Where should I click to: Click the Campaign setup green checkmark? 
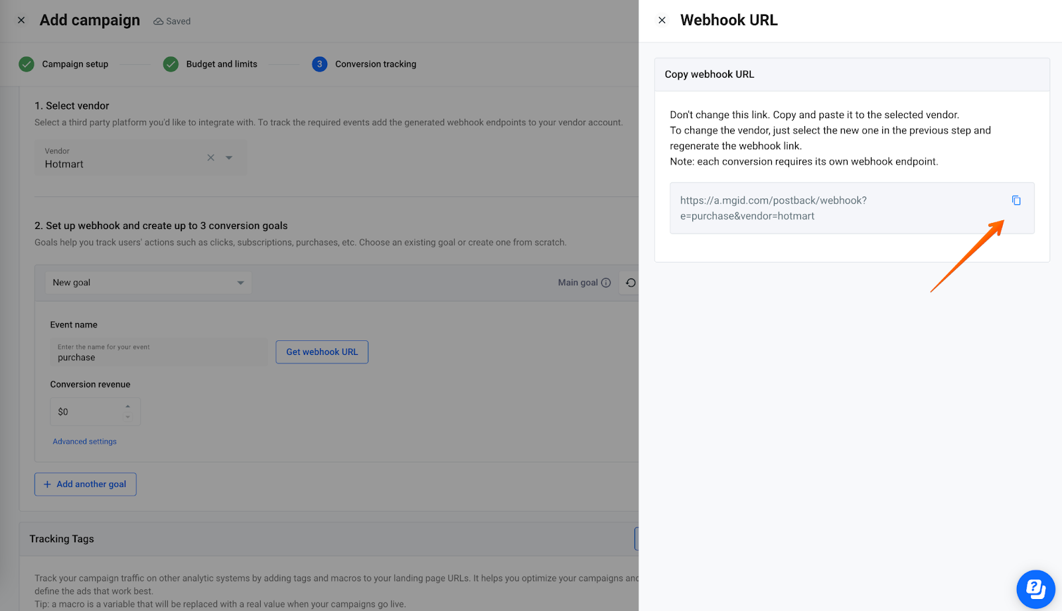pos(27,64)
